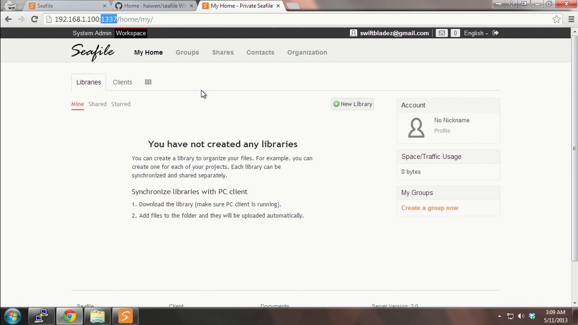Open the Windows Start button
Screen dimensions: 578x325
[x=13, y=316]
